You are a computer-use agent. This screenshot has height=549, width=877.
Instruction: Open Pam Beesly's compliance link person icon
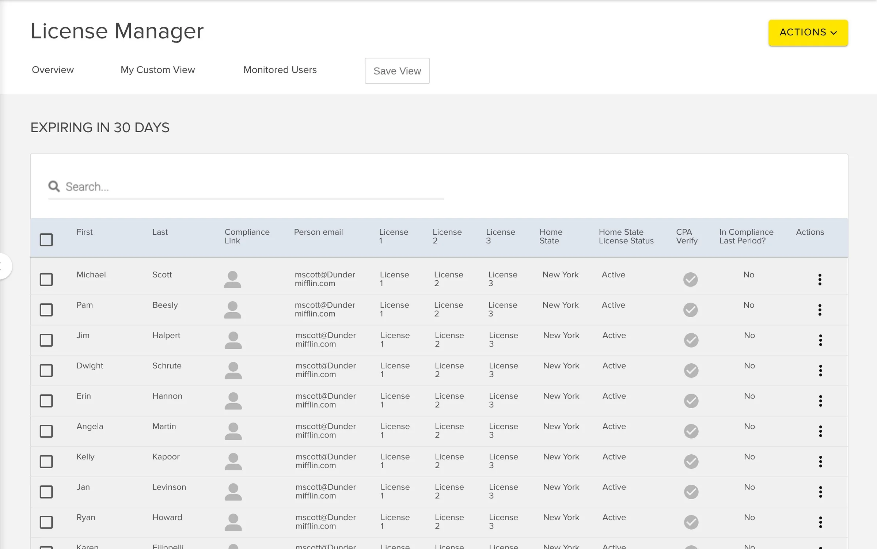pos(232,310)
